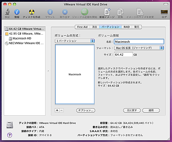Screen dimensions: 172x142
Task: Switch to the Partition (パーティション) tab
Action: pyautogui.click(x=110, y=27)
